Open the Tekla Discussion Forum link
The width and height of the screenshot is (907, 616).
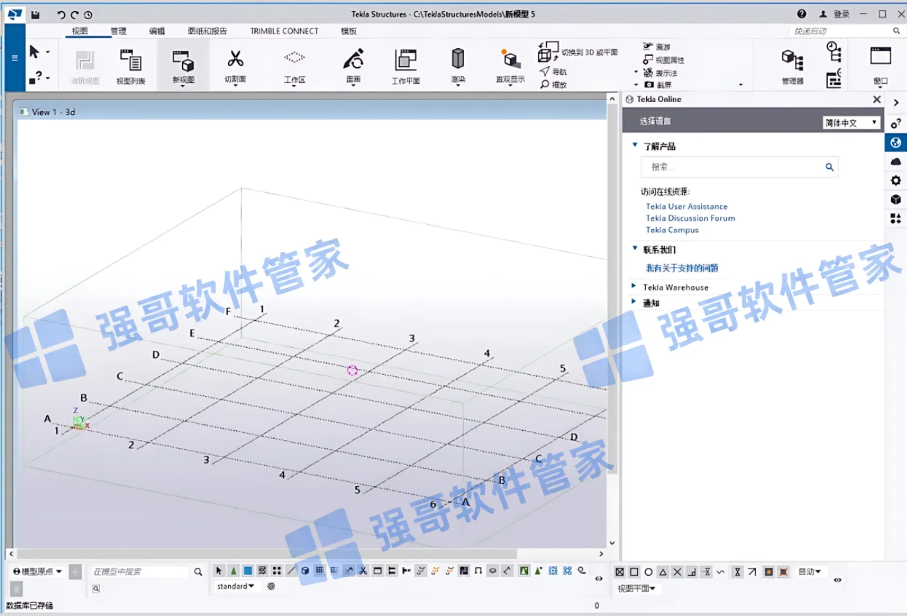[690, 218]
